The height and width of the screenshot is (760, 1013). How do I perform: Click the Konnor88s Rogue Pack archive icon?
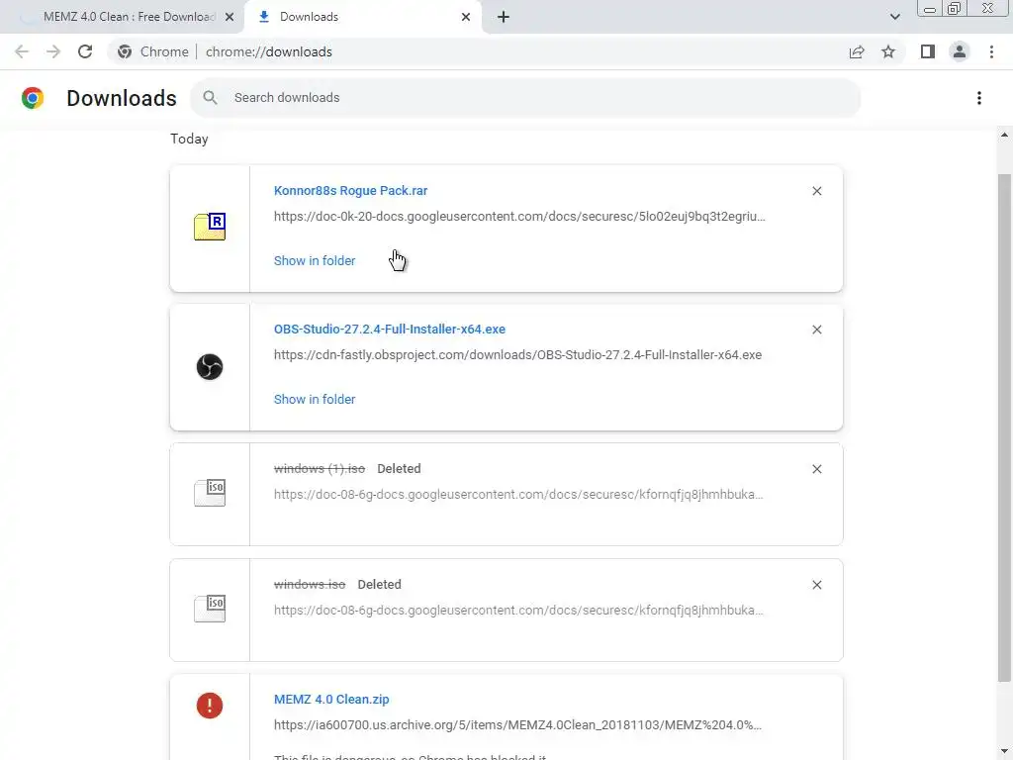(210, 227)
